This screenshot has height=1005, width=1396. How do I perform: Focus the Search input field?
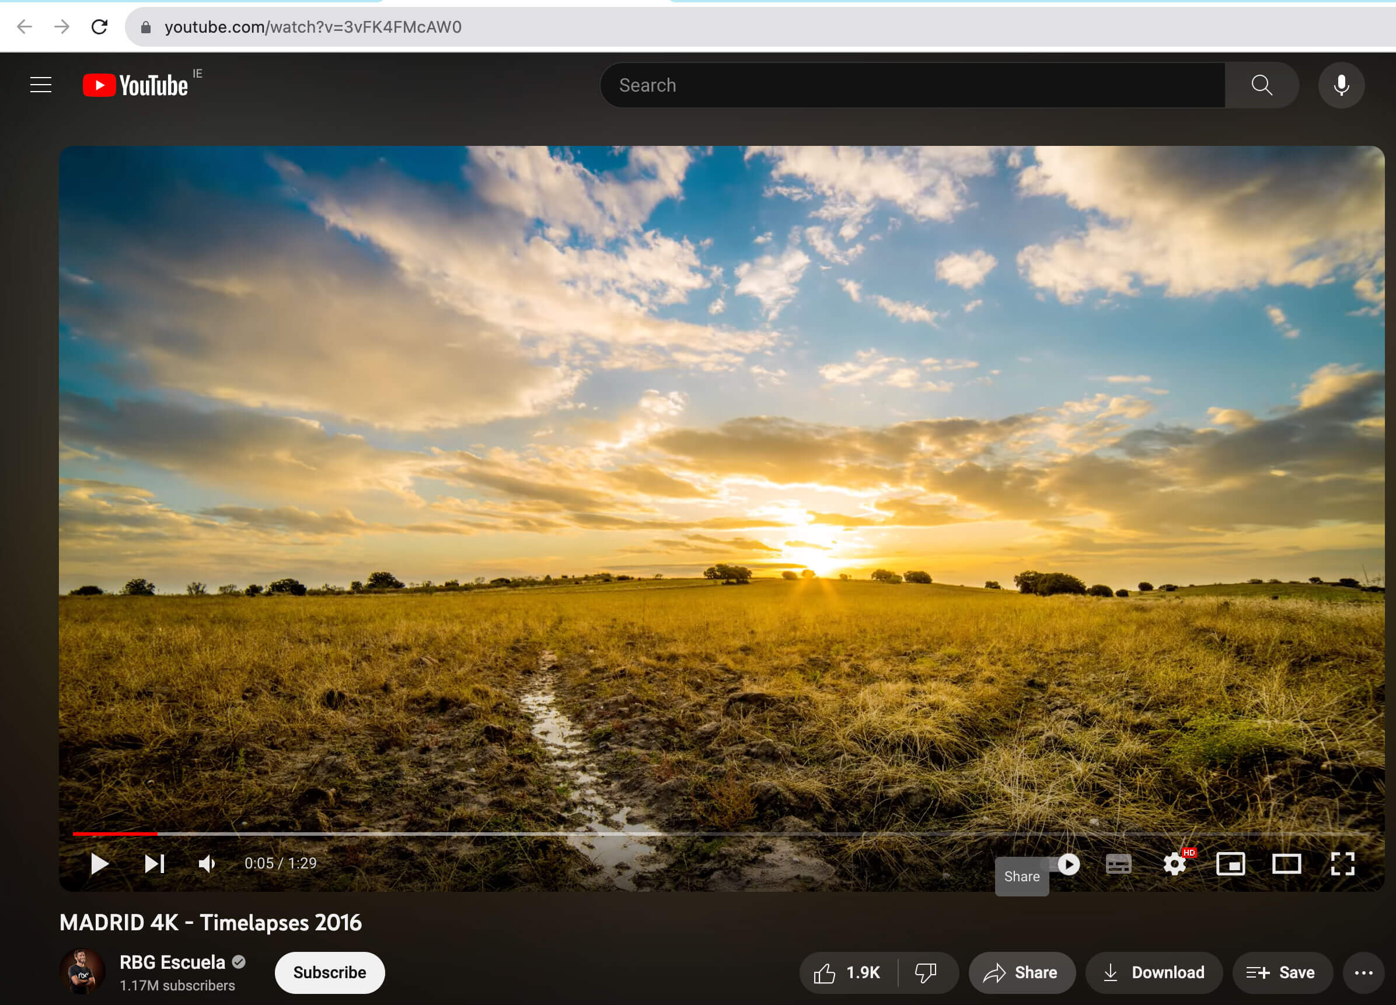pos(911,85)
